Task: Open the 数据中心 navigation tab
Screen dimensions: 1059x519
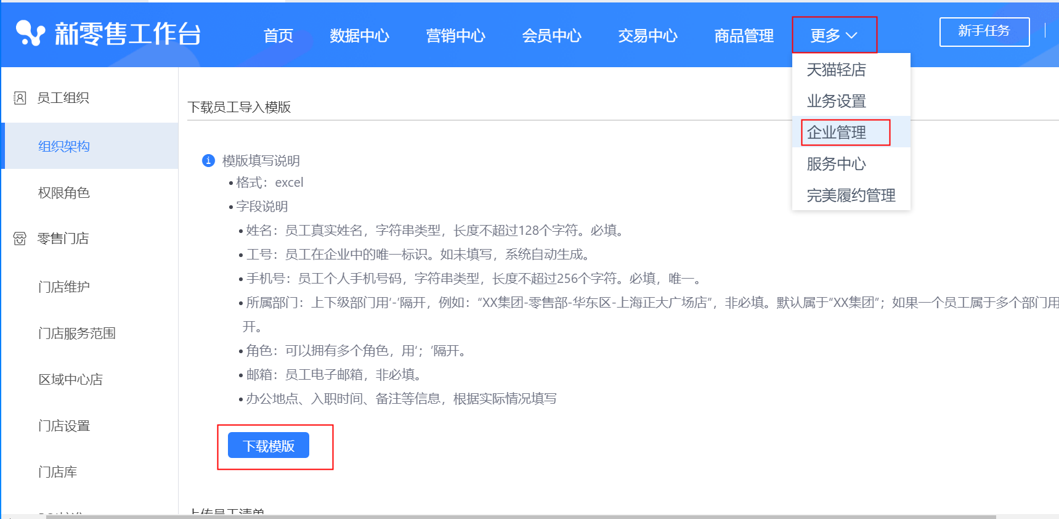Action: tap(359, 36)
